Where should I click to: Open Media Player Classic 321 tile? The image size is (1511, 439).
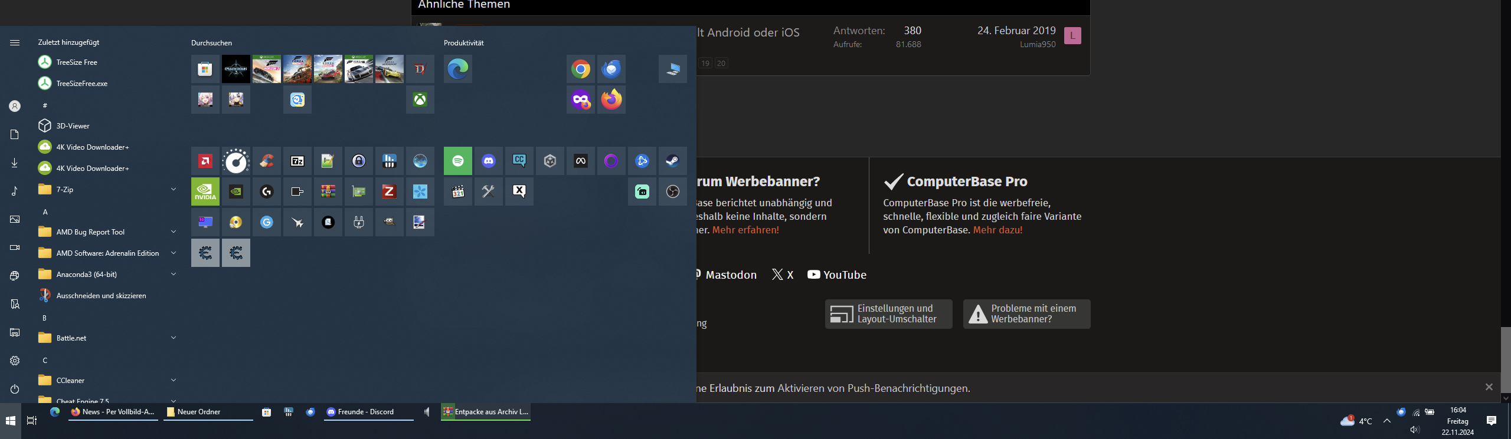457,192
